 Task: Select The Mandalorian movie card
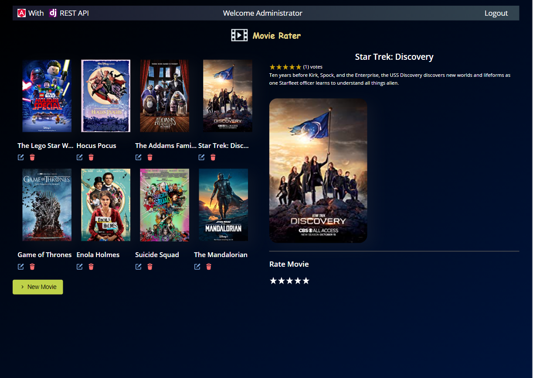pos(223,204)
